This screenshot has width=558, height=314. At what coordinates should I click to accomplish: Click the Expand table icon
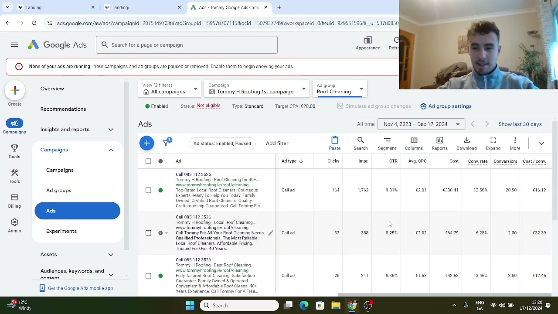pos(493,143)
